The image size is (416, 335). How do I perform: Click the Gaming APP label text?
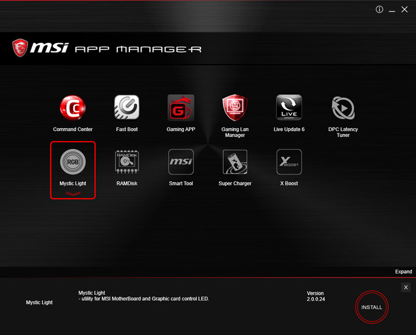[x=181, y=129]
